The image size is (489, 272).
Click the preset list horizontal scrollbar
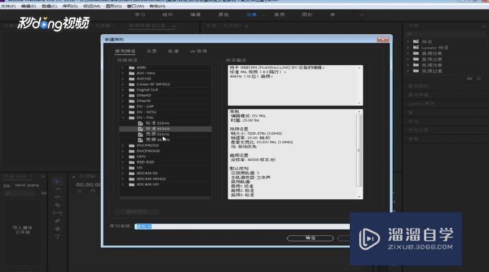165,198
